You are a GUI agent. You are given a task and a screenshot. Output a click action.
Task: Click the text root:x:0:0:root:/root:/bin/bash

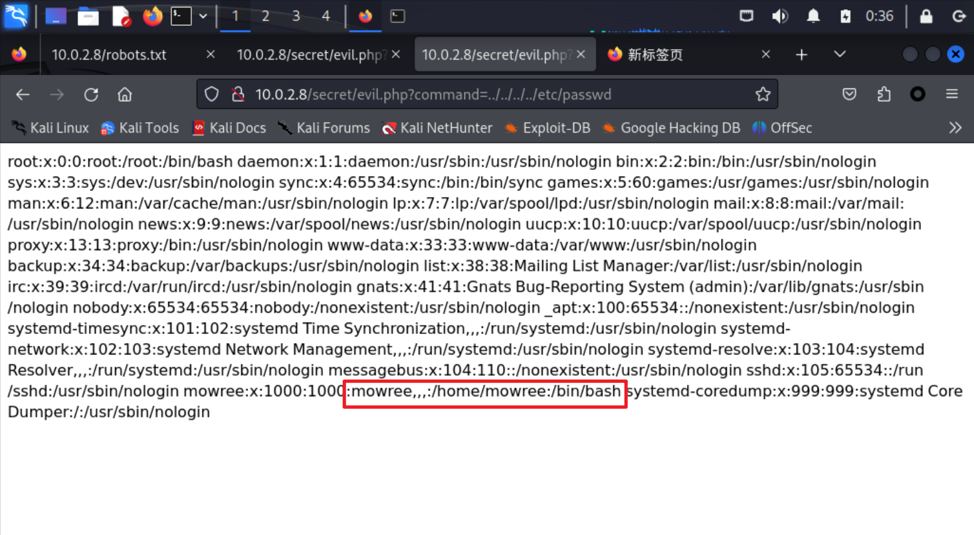coord(120,162)
